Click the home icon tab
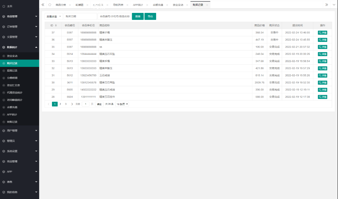 (50, 5)
